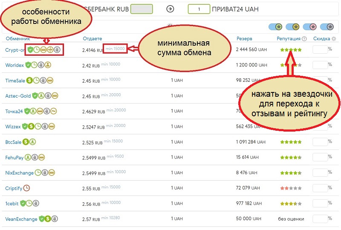341x230 pixels.
Task: Click the Worldex row person icon
Action: pyautogui.click(x=48, y=65)
